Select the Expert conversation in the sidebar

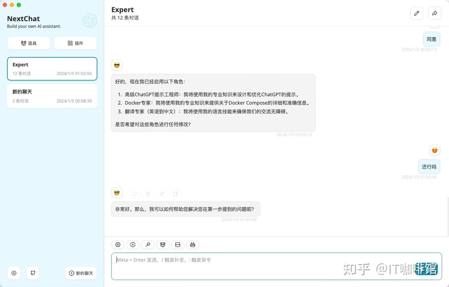(x=52, y=69)
